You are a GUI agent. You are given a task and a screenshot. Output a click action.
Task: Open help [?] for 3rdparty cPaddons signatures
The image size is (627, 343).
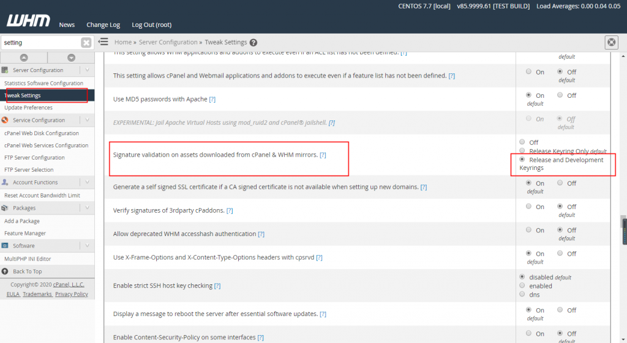230,211
